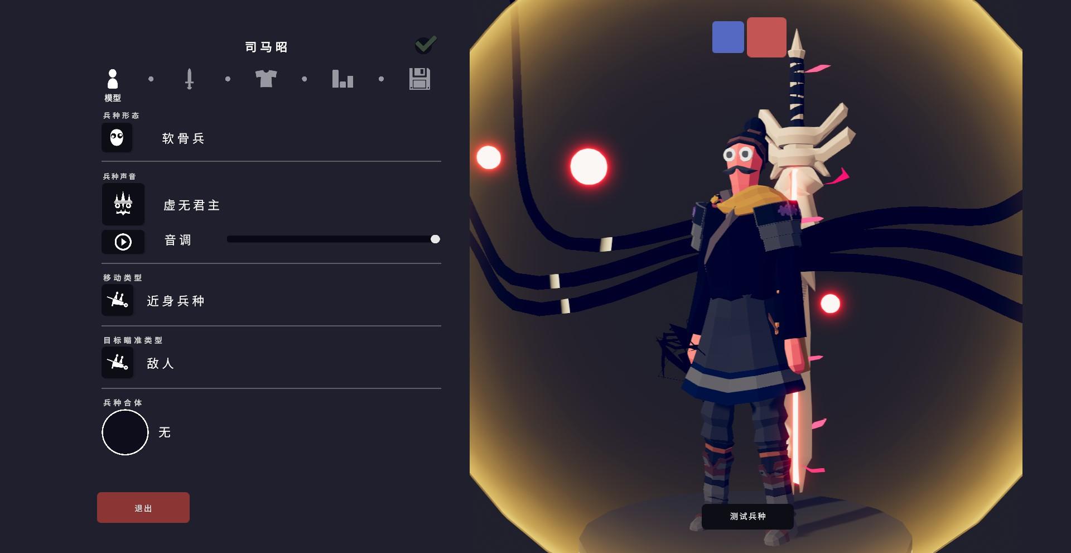Screen dimensions: 1071x553
Task: Edit the unit name 司马昭
Action: [267, 47]
